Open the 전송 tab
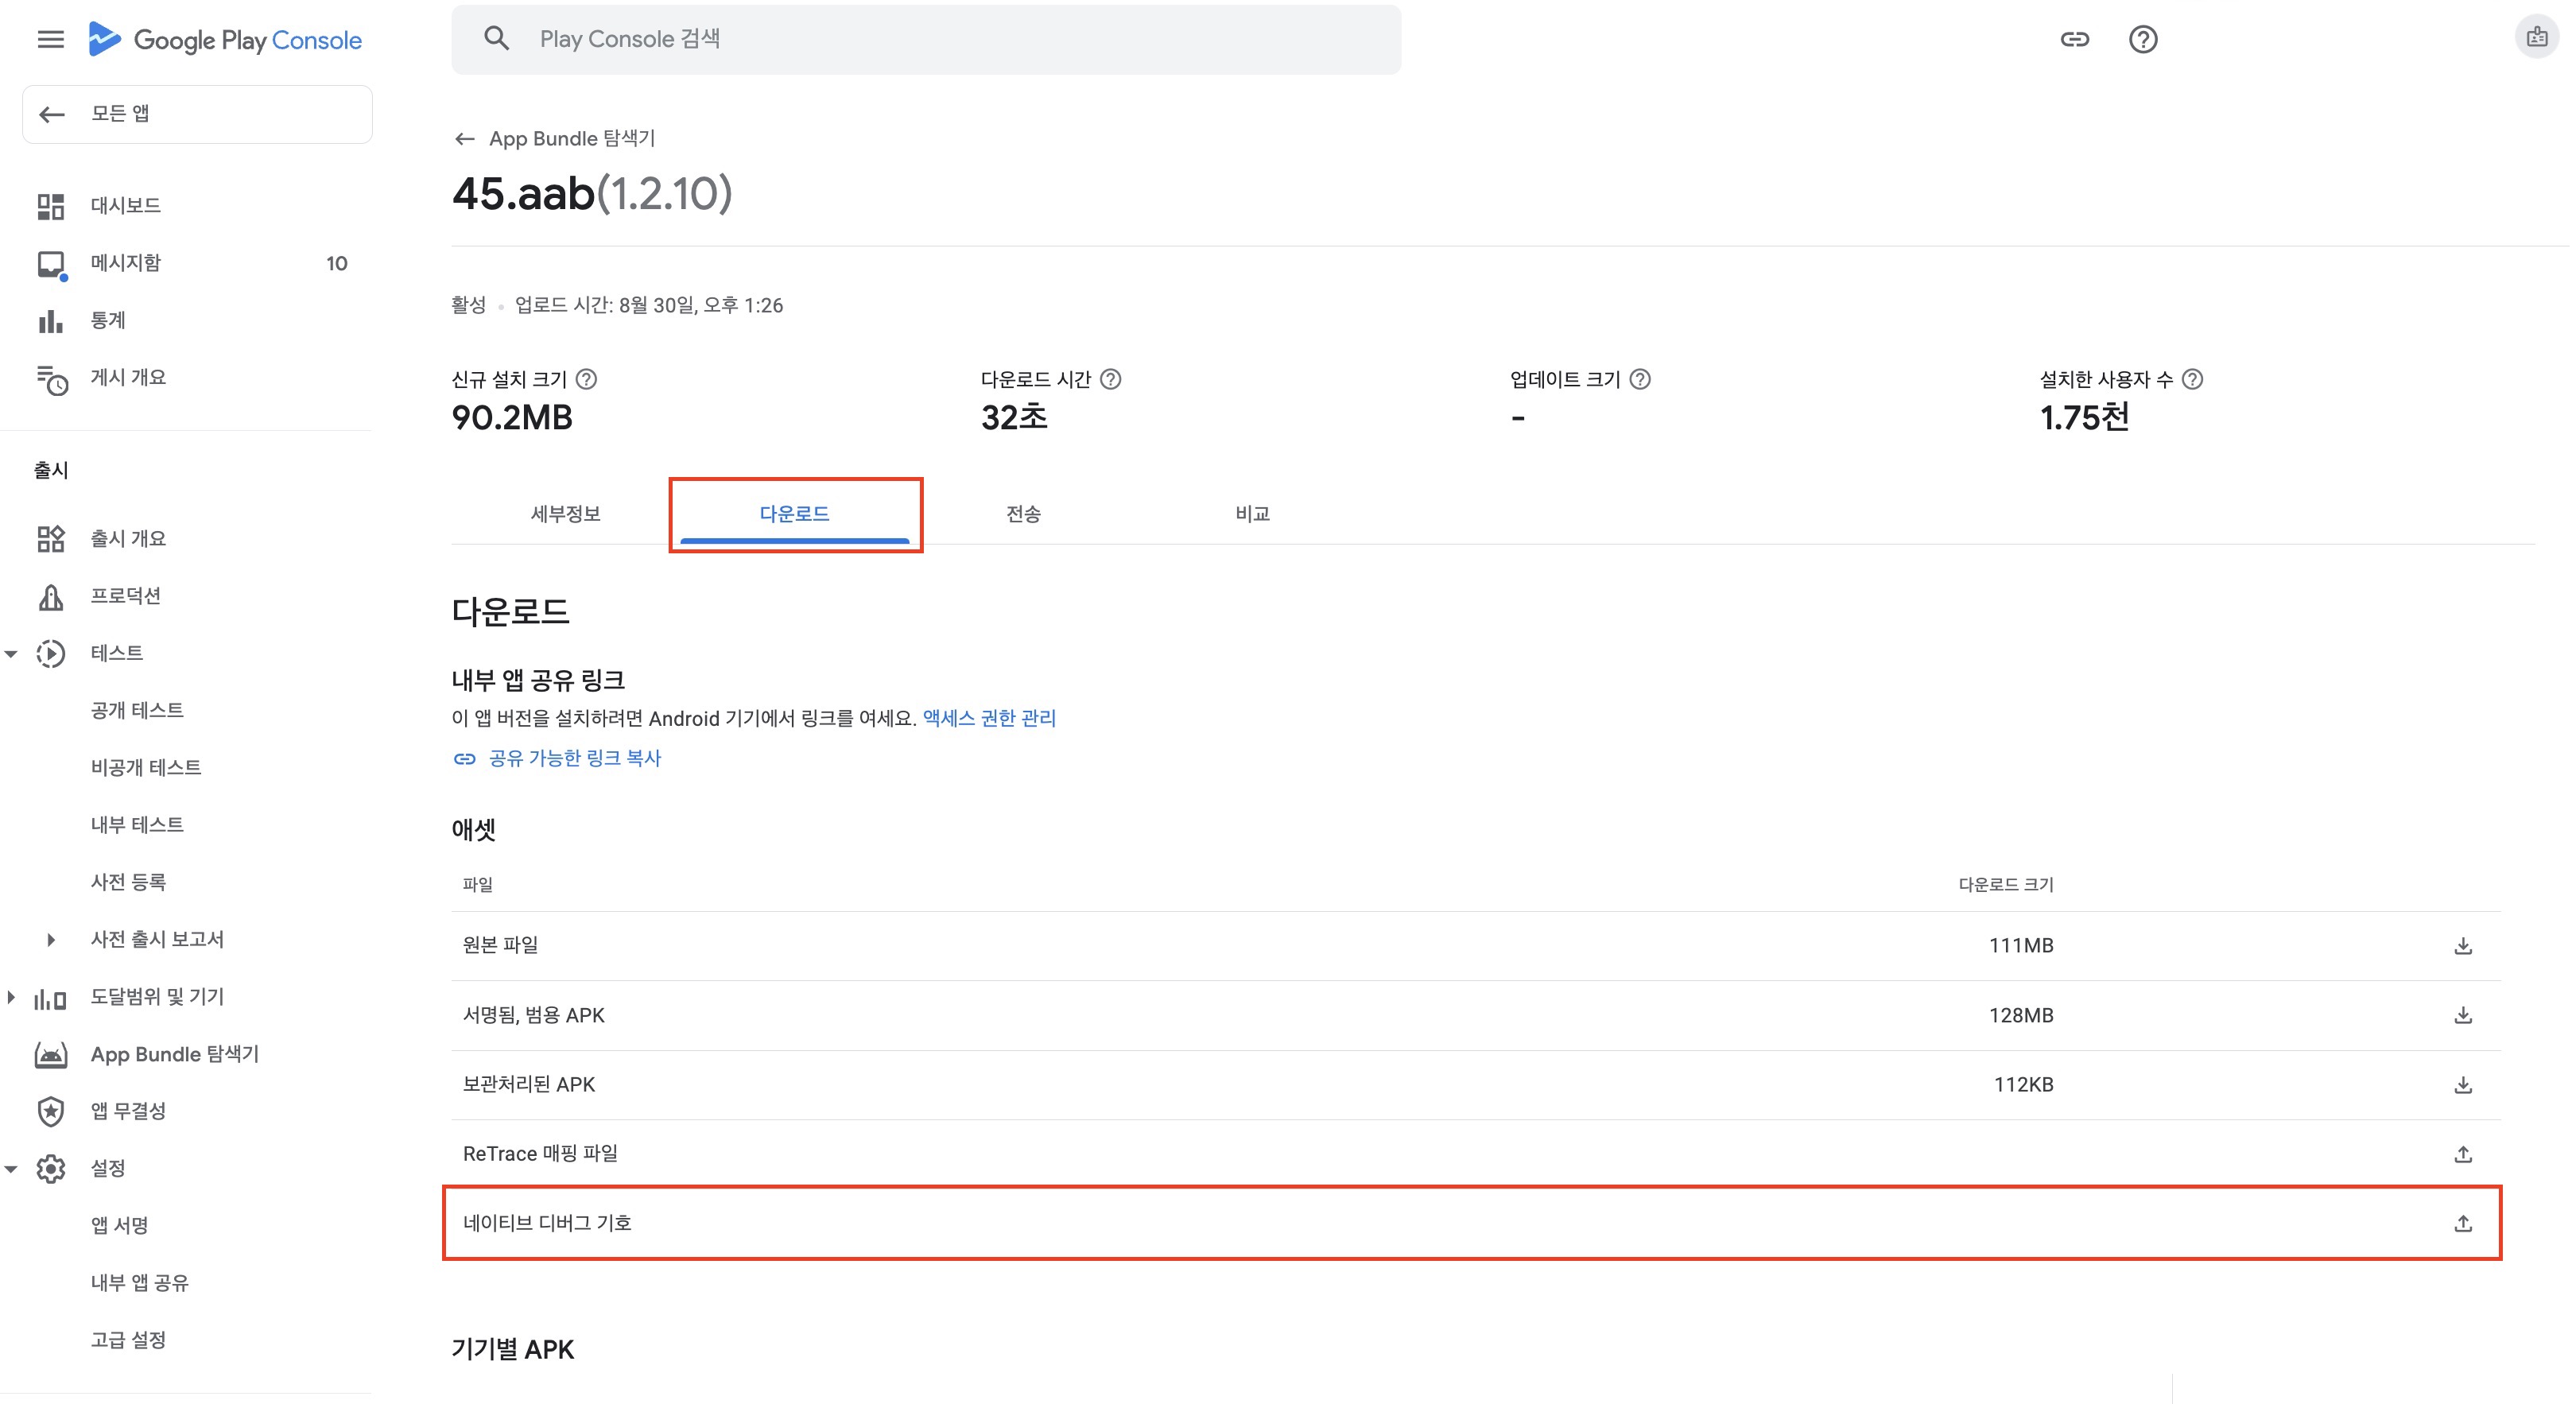Screen dimensions: 2576x1404 pyautogui.click(x=1023, y=514)
